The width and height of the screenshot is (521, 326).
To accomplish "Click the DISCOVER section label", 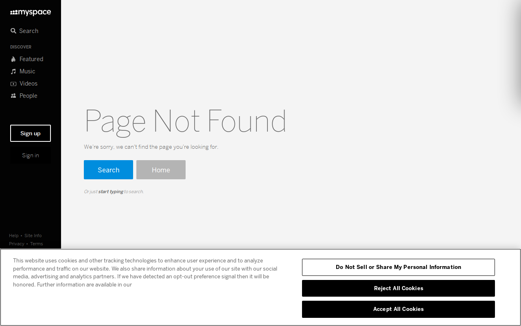I will (21, 47).
